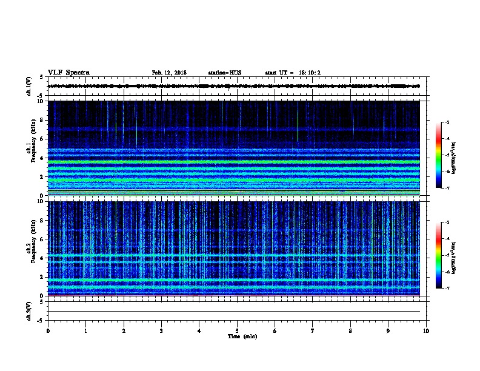Click time axis tick label "3"
This screenshot has width=480, height=371.
[x=161, y=331]
